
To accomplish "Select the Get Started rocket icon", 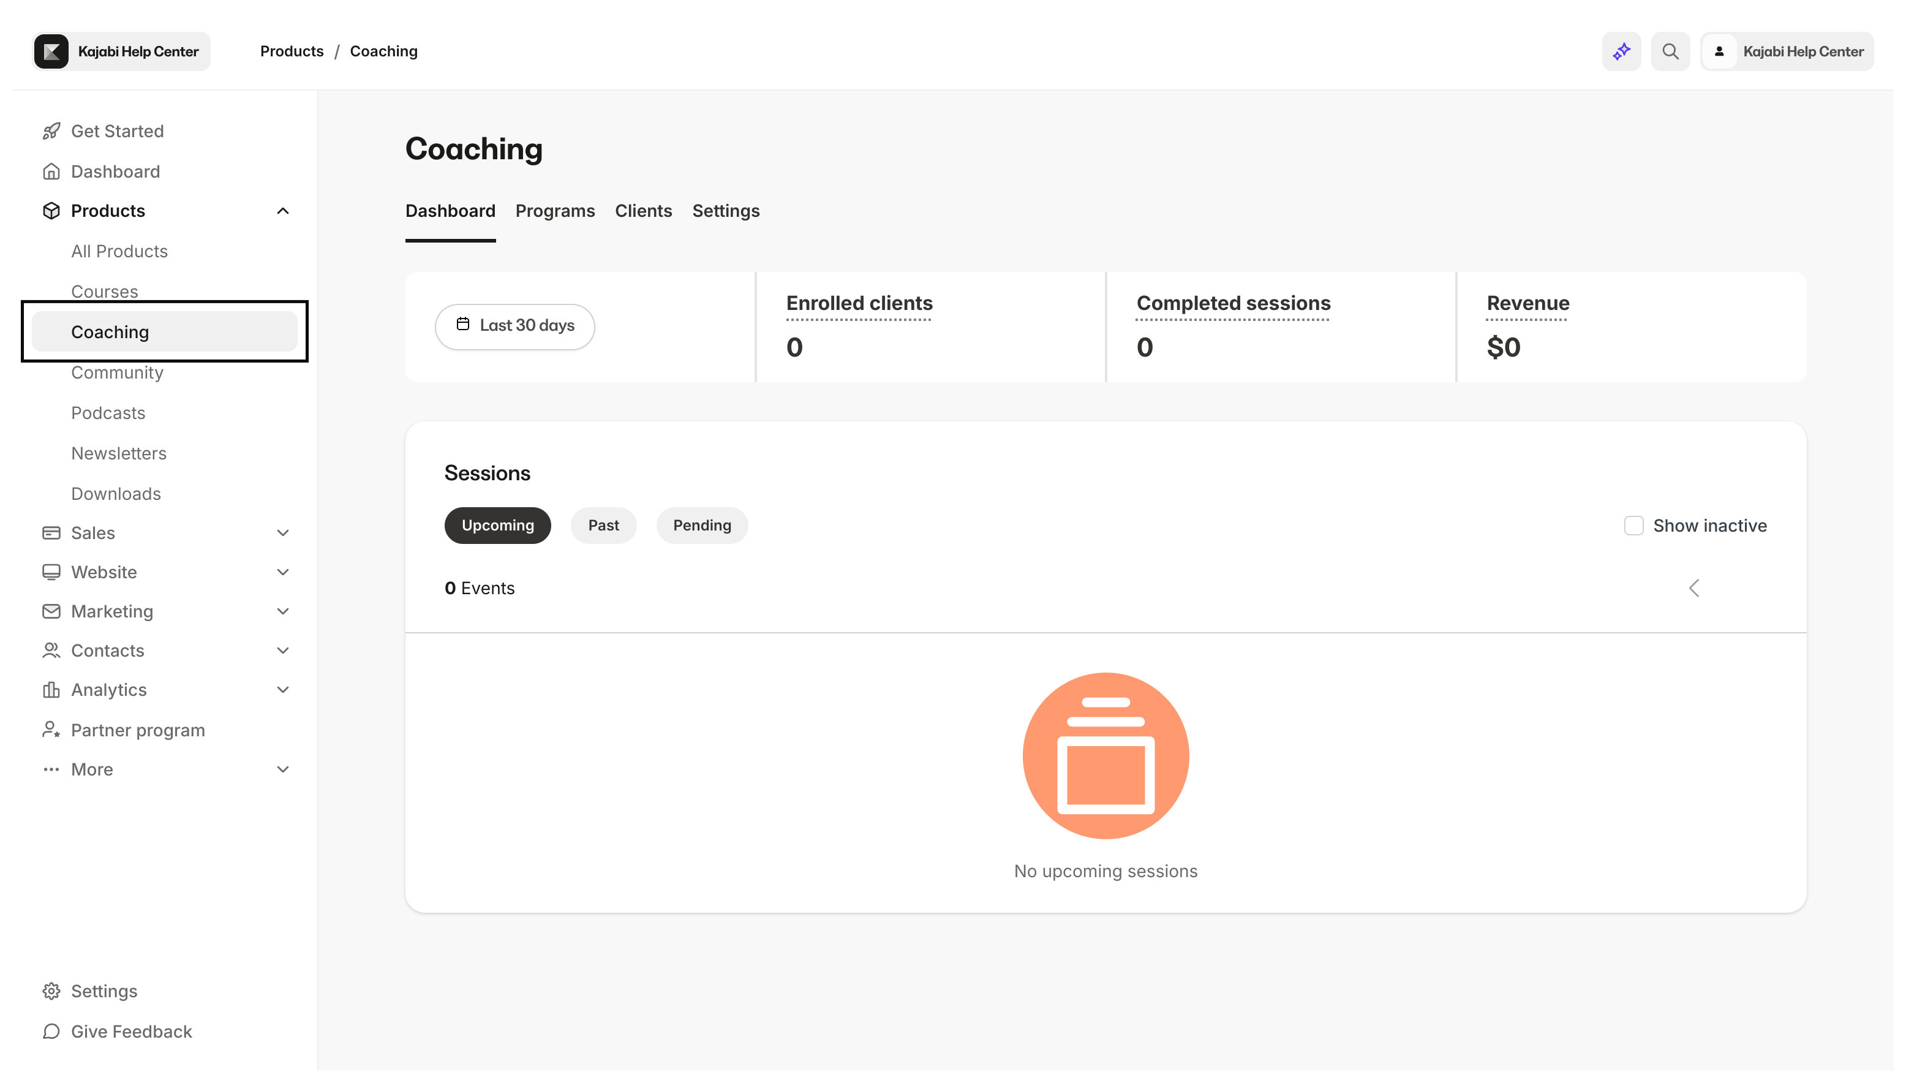I will (x=51, y=130).
